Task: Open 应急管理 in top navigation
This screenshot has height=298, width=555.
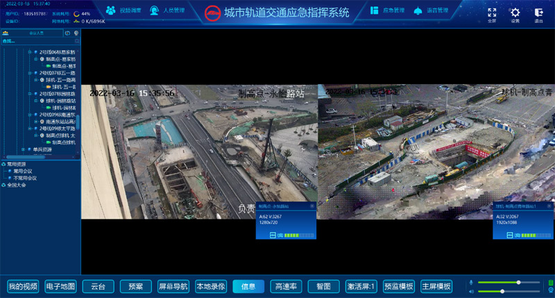Action: pos(388,11)
